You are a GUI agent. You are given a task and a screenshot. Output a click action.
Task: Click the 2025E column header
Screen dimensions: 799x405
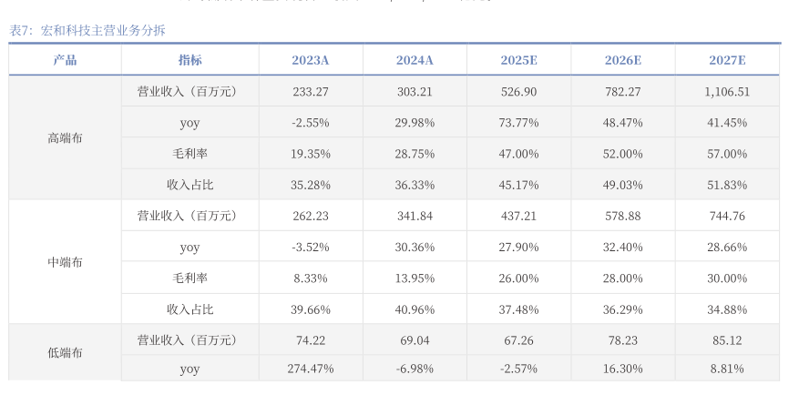click(x=518, y=60)
